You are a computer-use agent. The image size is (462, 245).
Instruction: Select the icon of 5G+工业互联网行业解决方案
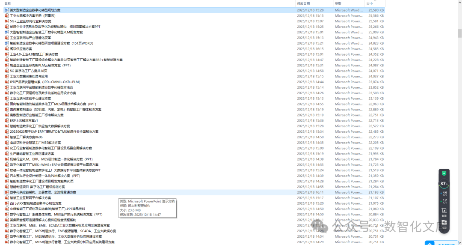click(7, 21)
